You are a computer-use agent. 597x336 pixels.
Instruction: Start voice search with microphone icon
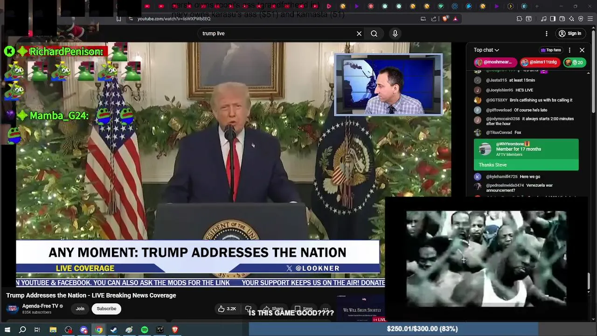(x=395, y=34)
